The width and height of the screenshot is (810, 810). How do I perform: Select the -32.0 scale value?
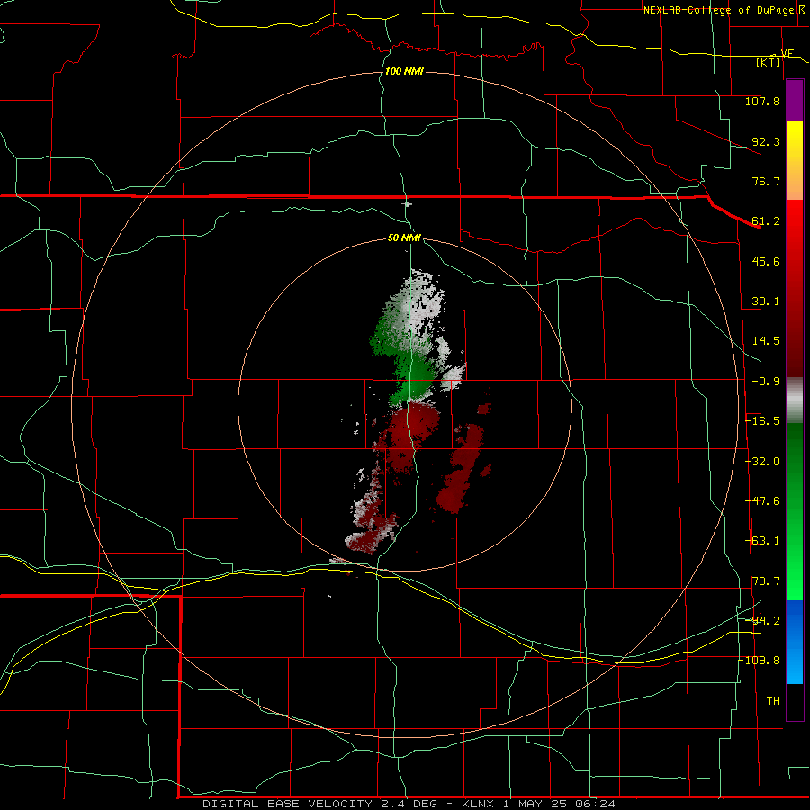(763, 462)
